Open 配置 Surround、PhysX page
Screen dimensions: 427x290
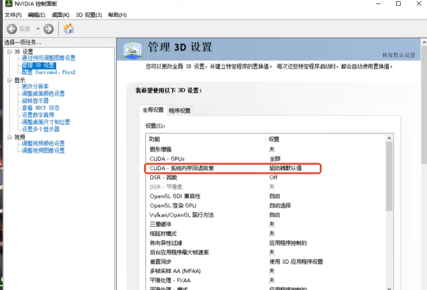coord(49,72)
